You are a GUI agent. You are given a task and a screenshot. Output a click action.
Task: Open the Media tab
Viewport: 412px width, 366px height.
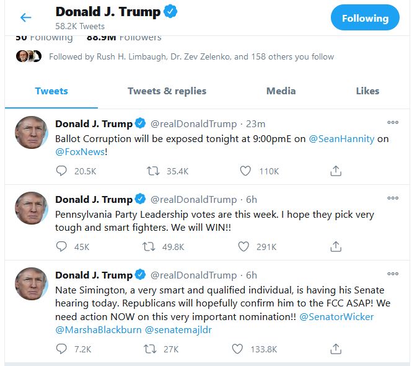click(281, 91)
